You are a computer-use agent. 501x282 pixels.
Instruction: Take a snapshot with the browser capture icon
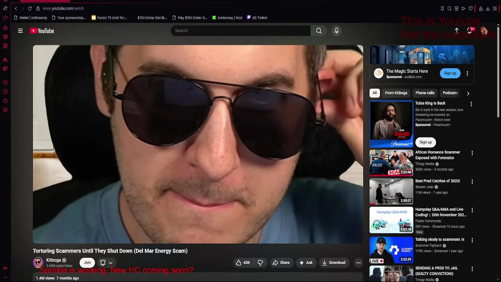(449, 8)
